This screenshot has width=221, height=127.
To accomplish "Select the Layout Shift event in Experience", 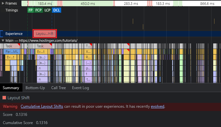I will [45, 34].
